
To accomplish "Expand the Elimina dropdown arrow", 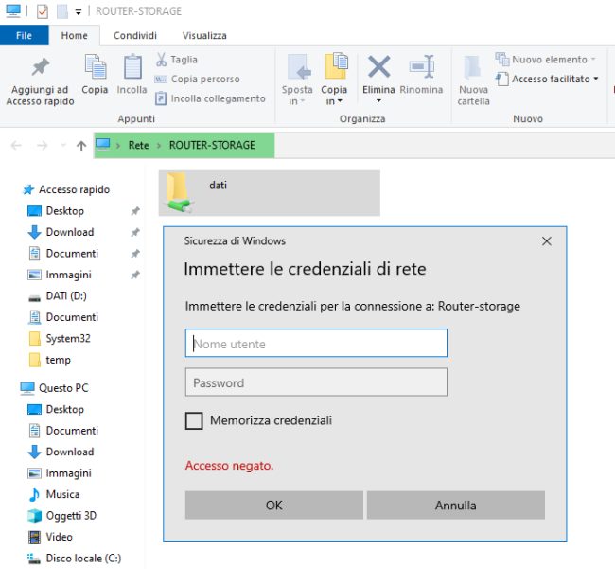I will [x=378, y=101].
